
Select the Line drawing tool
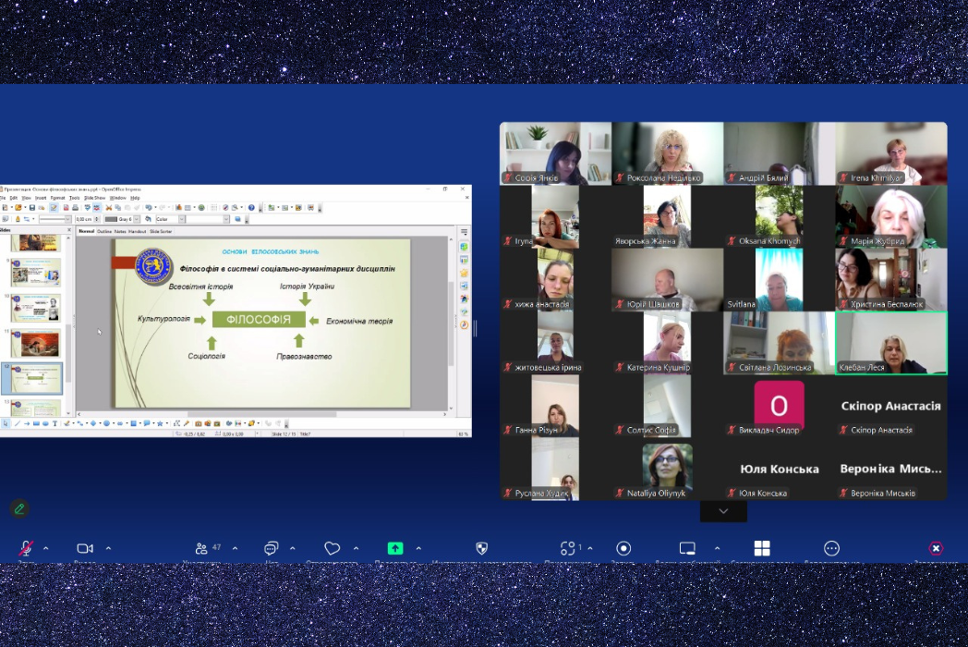(x=18, y=424)
